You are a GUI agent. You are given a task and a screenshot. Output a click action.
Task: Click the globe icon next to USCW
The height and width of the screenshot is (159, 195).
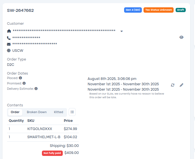(x=9, y=50)
